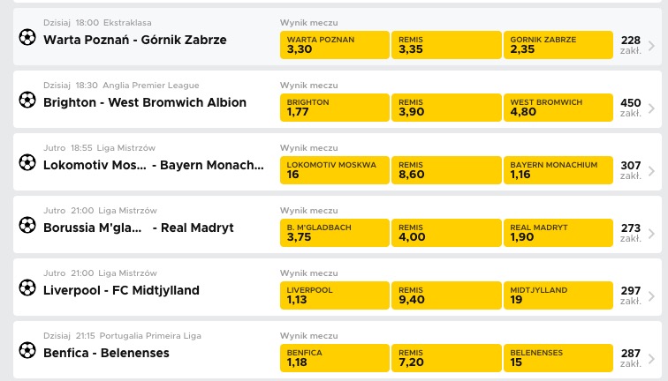The width and height of the screenshot is (668, 381).
Task: Click the football icon beside Warta Poznań match
Action: click(x=27, y=37)
